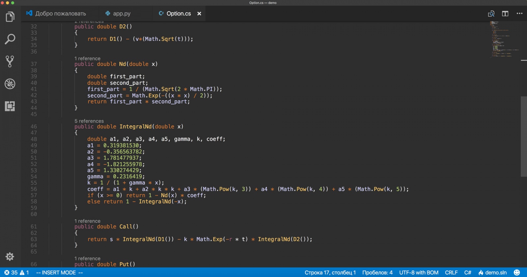The image size is (527, 277).
Task: Click '1 reference' above Call method
Action: [87, 221]
